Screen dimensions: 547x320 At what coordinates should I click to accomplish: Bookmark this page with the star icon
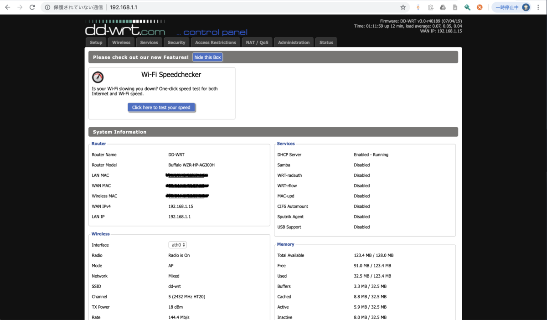click(403, 7)
